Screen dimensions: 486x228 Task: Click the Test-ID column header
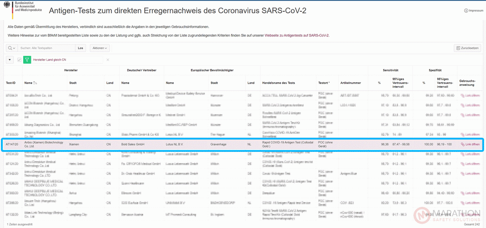click(x=10, y=83)
